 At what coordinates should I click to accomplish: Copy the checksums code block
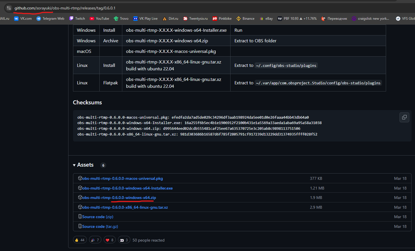[404, 117]
